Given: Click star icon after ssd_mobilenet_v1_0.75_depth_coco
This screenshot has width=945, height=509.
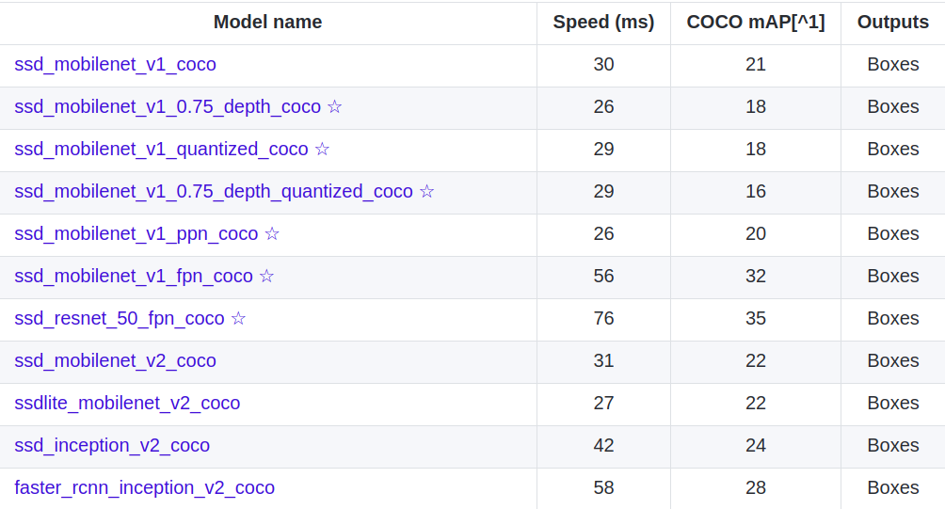Looking at the screenshot, I should [334, 106].
